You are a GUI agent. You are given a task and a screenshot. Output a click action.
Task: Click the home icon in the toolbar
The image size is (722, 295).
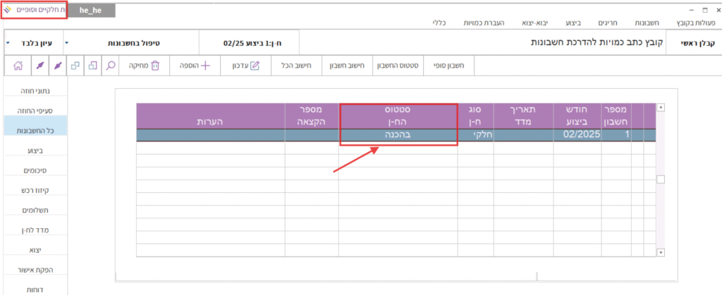(x=18, y=65)
